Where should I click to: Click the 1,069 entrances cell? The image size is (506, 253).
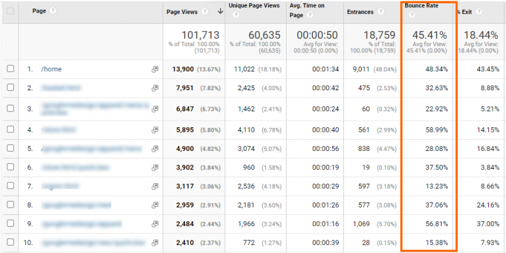[x=361, y=223]
